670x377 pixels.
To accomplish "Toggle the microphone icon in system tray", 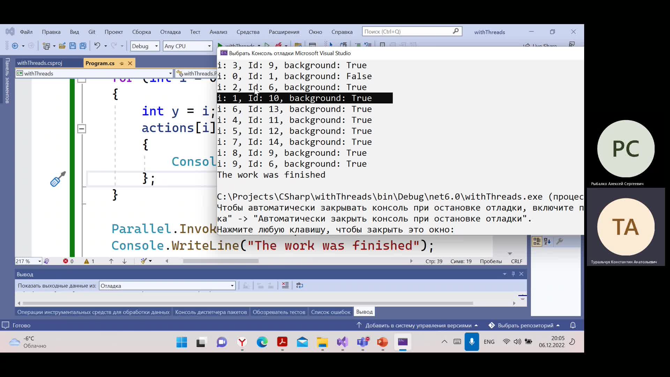I will [x=471, y=342].
